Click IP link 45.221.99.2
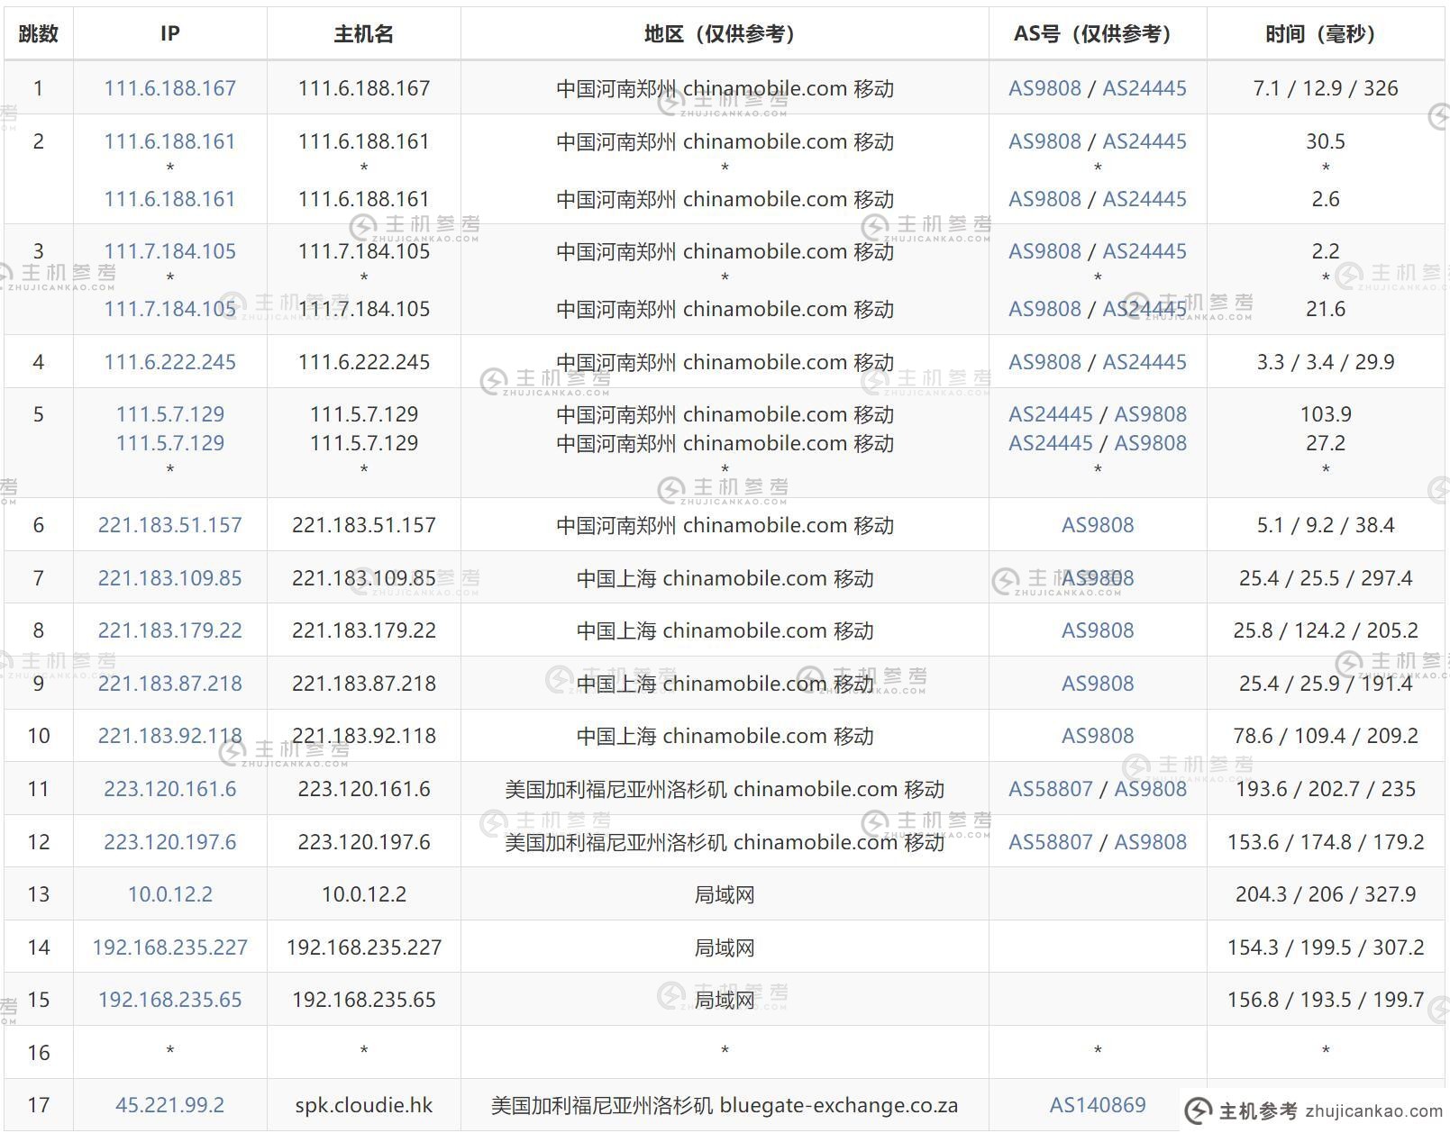 169,1105
